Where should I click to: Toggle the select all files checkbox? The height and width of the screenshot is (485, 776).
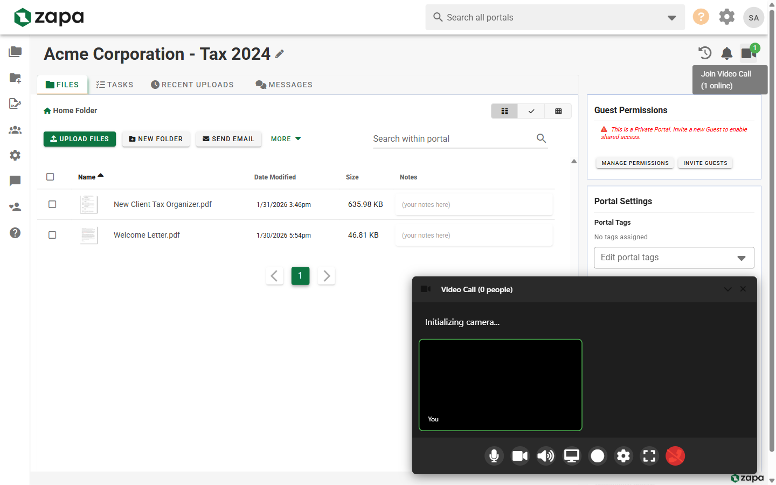[50, 177]
